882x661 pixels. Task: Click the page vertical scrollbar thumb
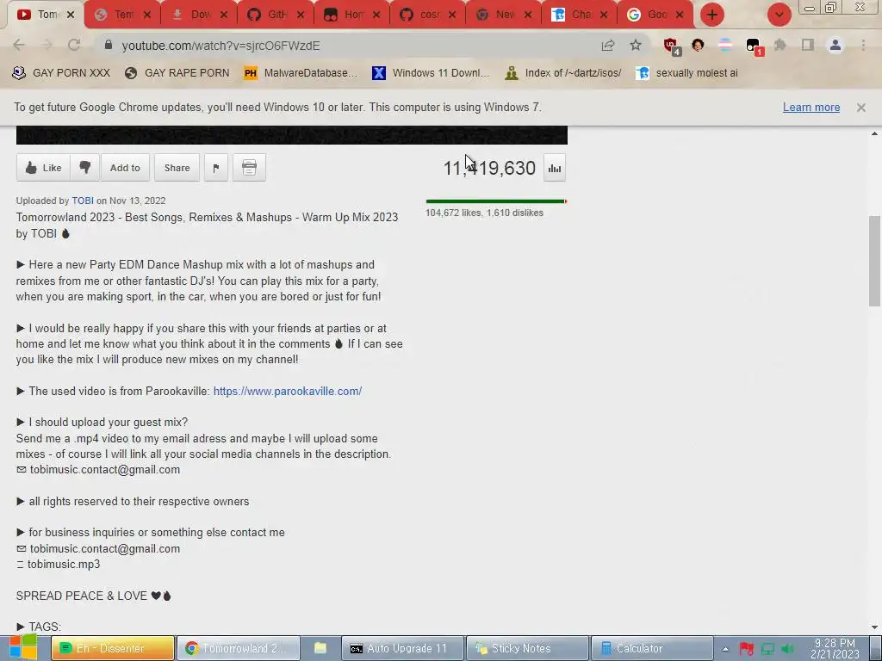pos(874,261)
